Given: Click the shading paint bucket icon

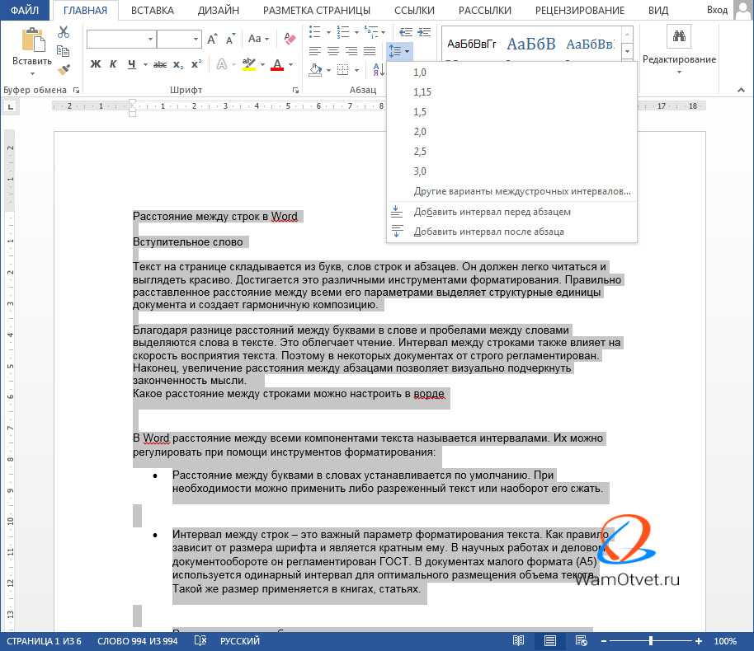Looking at the screenshot, I should [315, 70].
